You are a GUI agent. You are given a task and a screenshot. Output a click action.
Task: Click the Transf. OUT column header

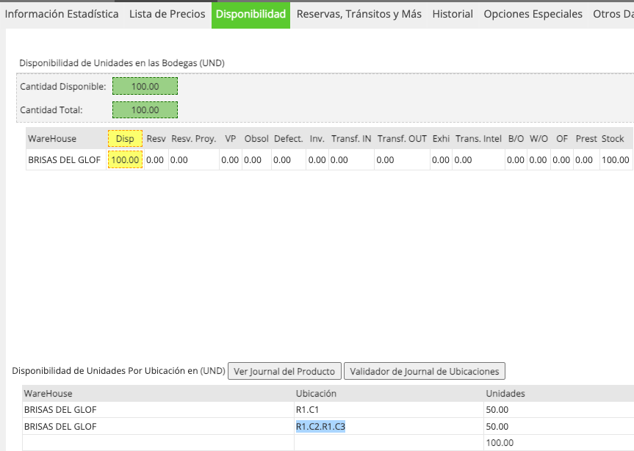pyautogui.click(x=402, y=139)
